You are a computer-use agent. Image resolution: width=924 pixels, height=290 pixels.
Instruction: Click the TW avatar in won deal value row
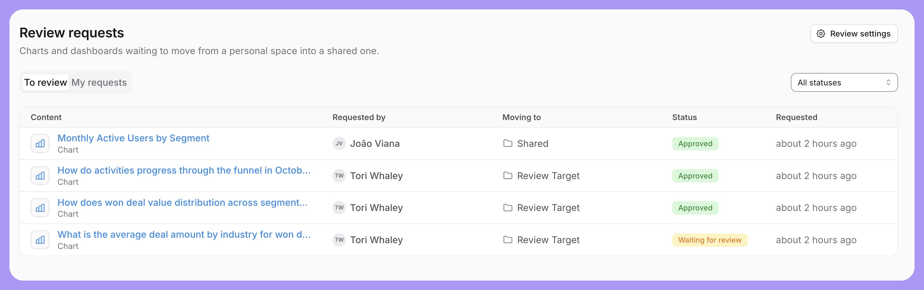click(x=339, y=208)
